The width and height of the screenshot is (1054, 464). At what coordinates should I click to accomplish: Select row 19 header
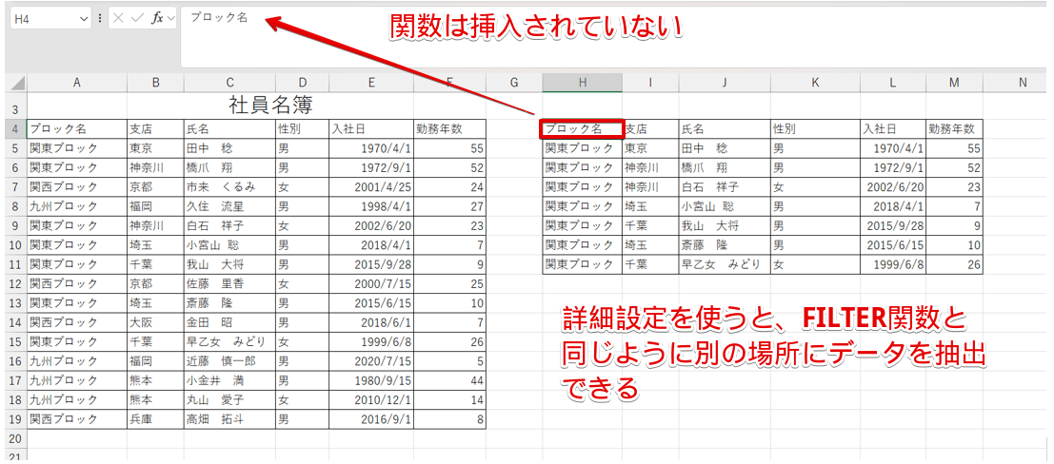[x=13, y=419]
